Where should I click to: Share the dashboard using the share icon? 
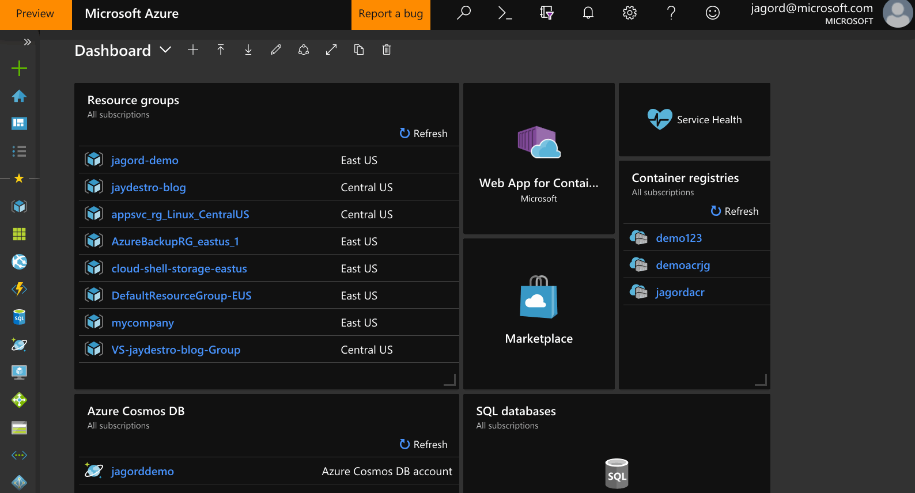[x=304, y=50]
